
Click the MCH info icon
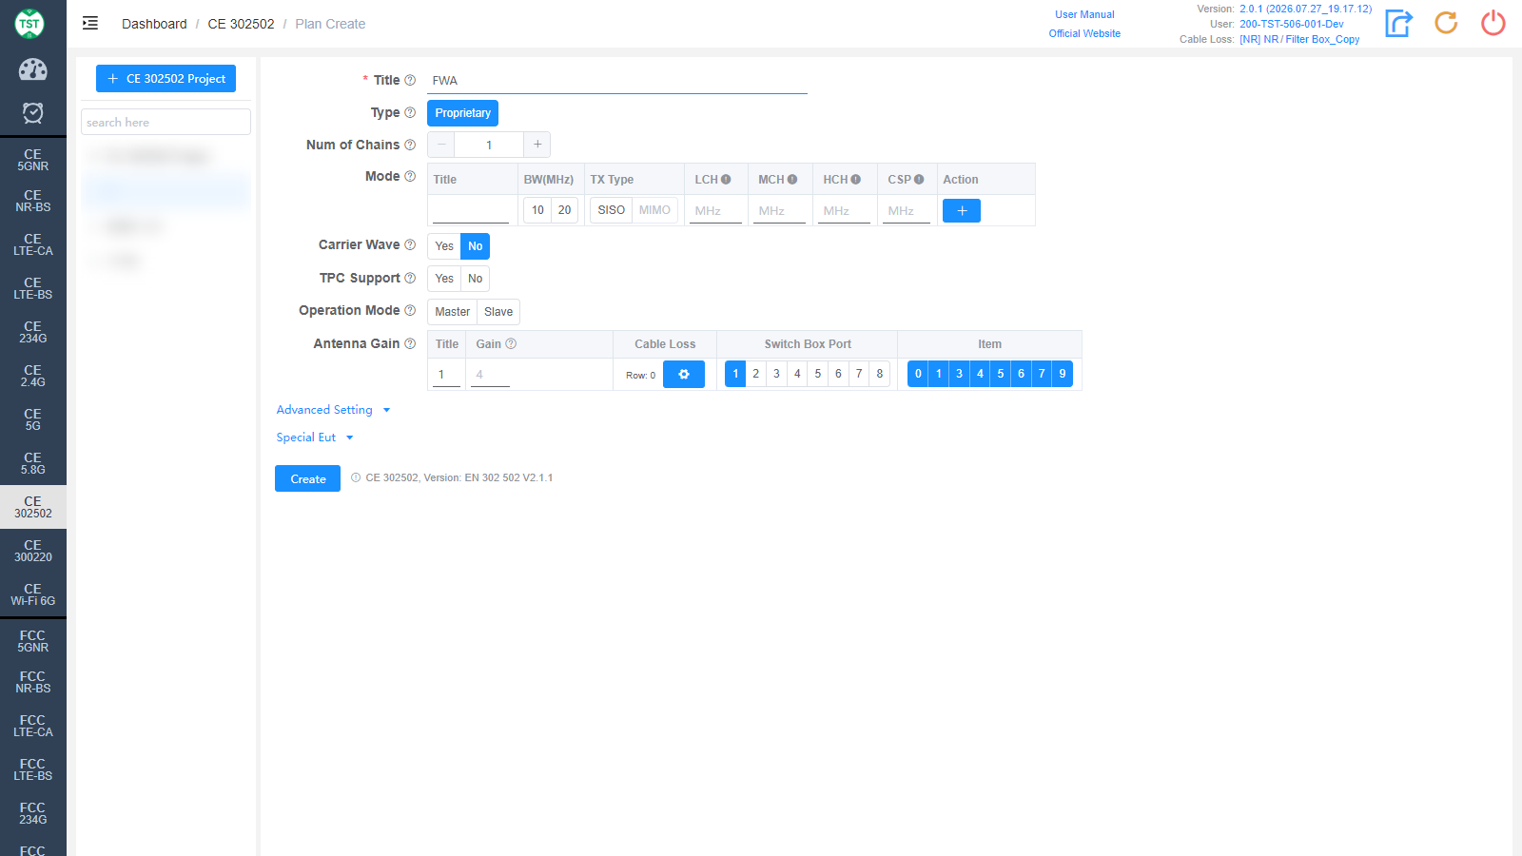(x=792, y=179)
